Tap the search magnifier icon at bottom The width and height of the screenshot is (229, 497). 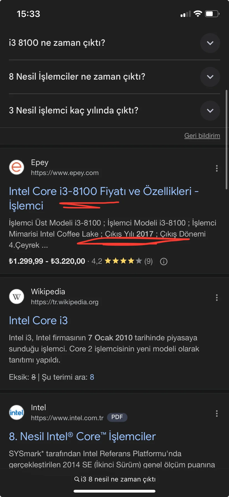(77, 479)
